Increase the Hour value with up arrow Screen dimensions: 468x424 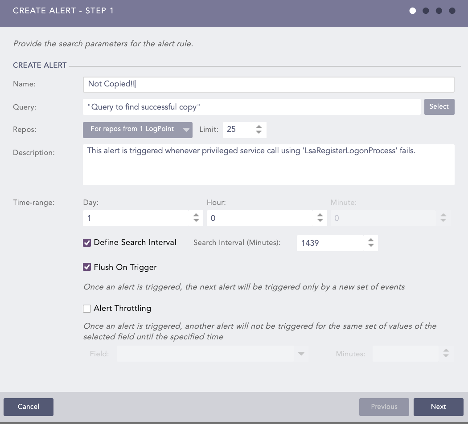[320, 216]
